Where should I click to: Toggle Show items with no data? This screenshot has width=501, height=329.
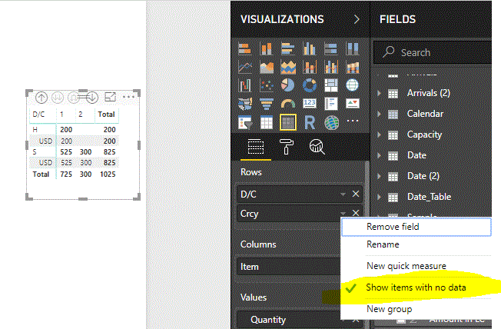click(x=416, y=287)
